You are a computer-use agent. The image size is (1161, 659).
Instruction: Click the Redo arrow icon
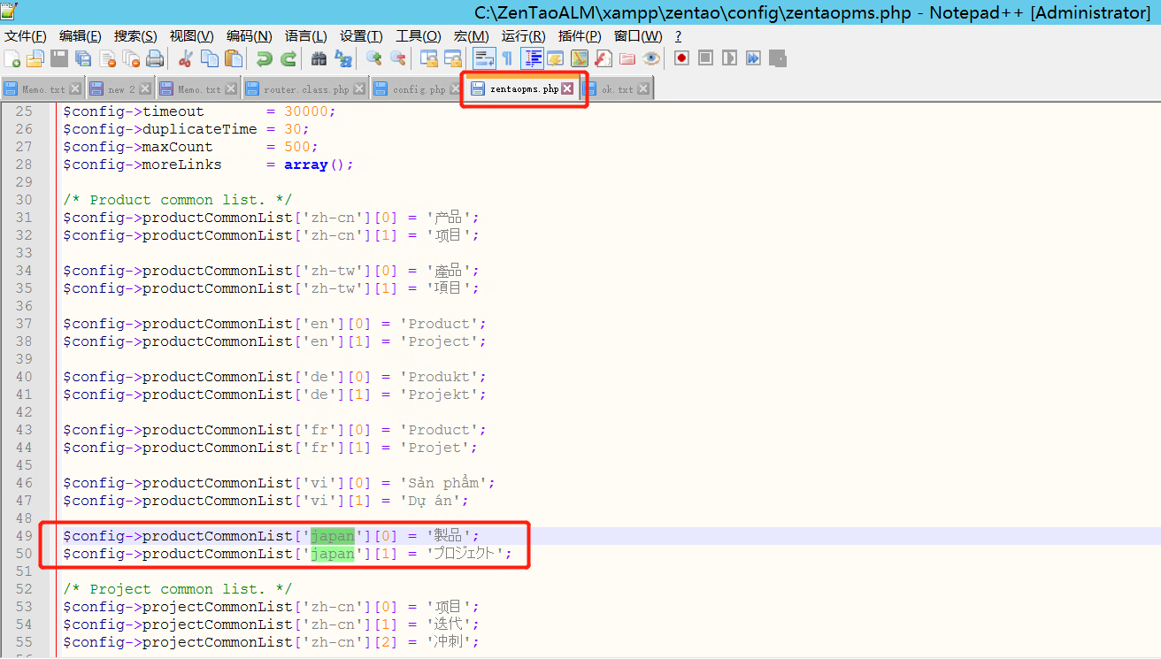pos(288,58)
